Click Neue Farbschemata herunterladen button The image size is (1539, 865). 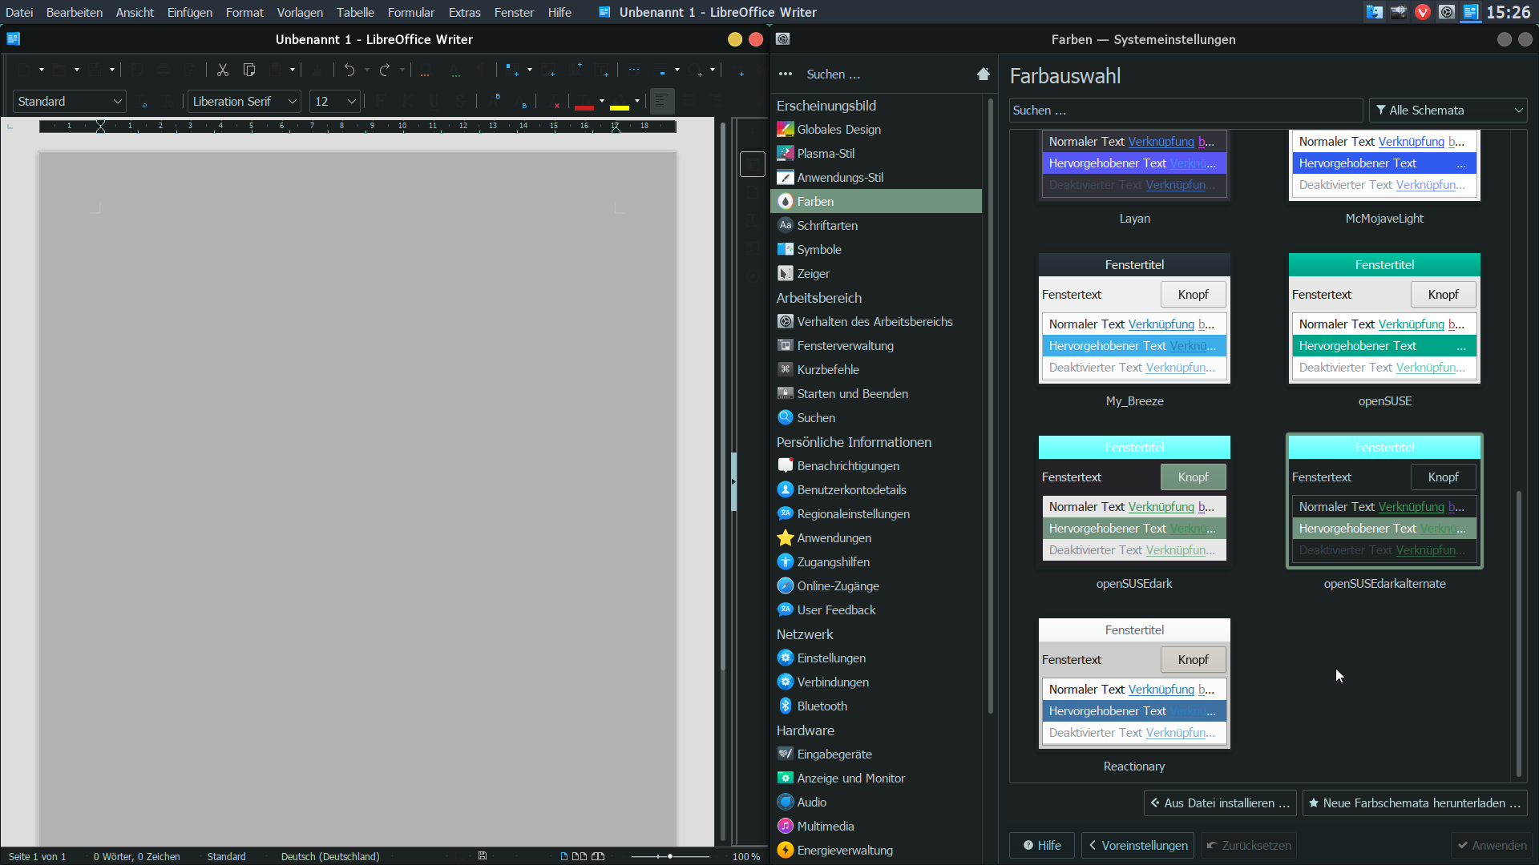pos(1414,803)
